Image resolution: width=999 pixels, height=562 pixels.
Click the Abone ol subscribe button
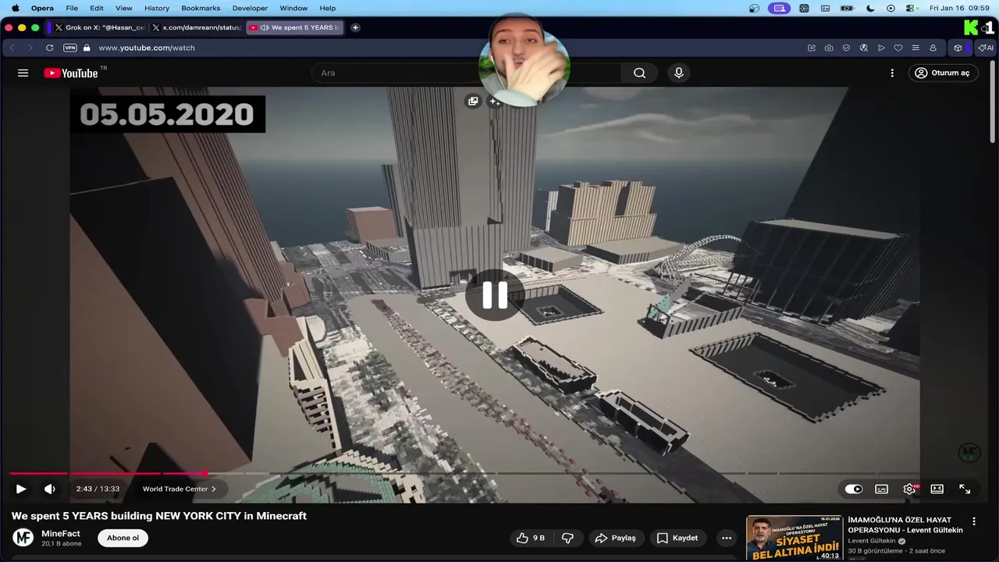coord(123,538)
